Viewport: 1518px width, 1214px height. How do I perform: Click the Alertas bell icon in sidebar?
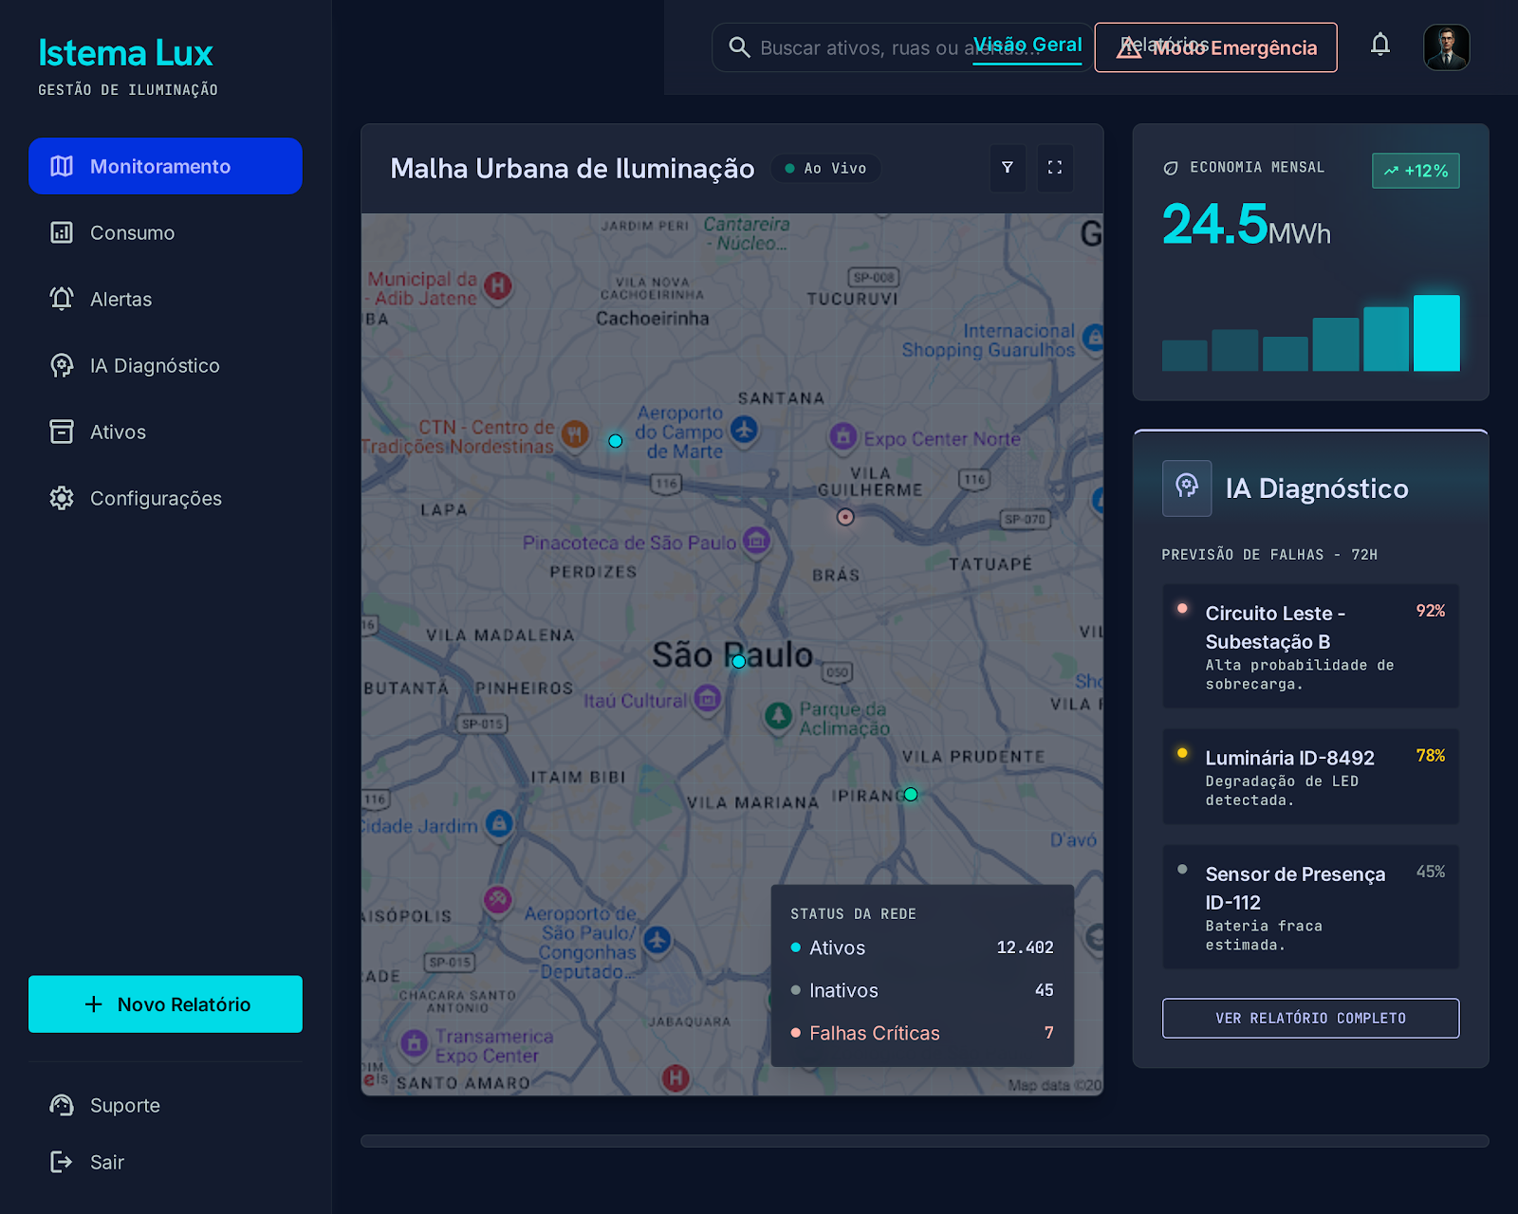(62, 299)
